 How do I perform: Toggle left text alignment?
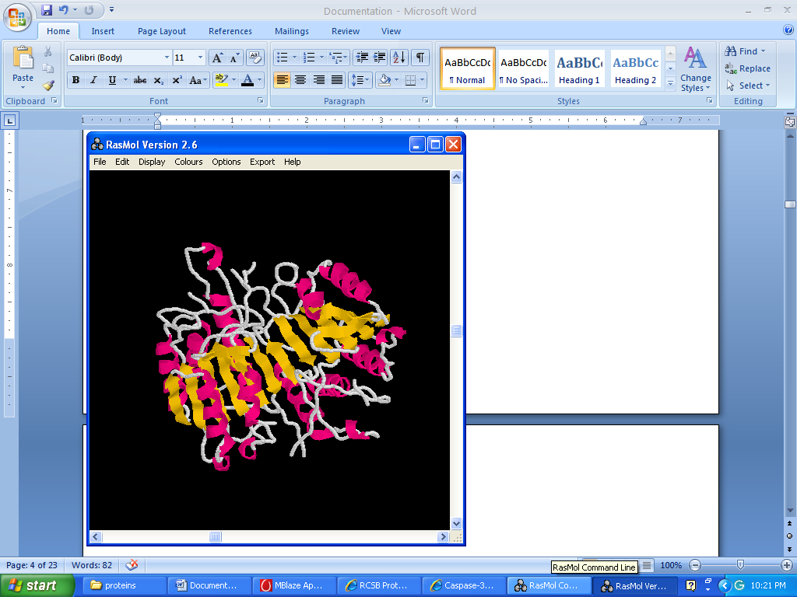(282, 80)
